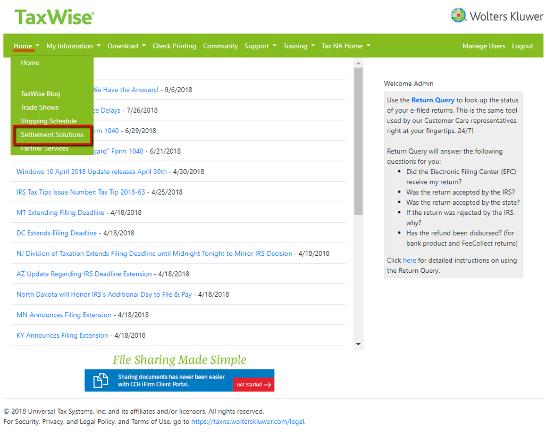The image size is (546, 434).
Task: Navigate to Check Printing
Action: 174,46
